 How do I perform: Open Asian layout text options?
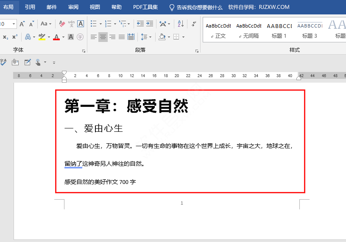click(163, 24)
